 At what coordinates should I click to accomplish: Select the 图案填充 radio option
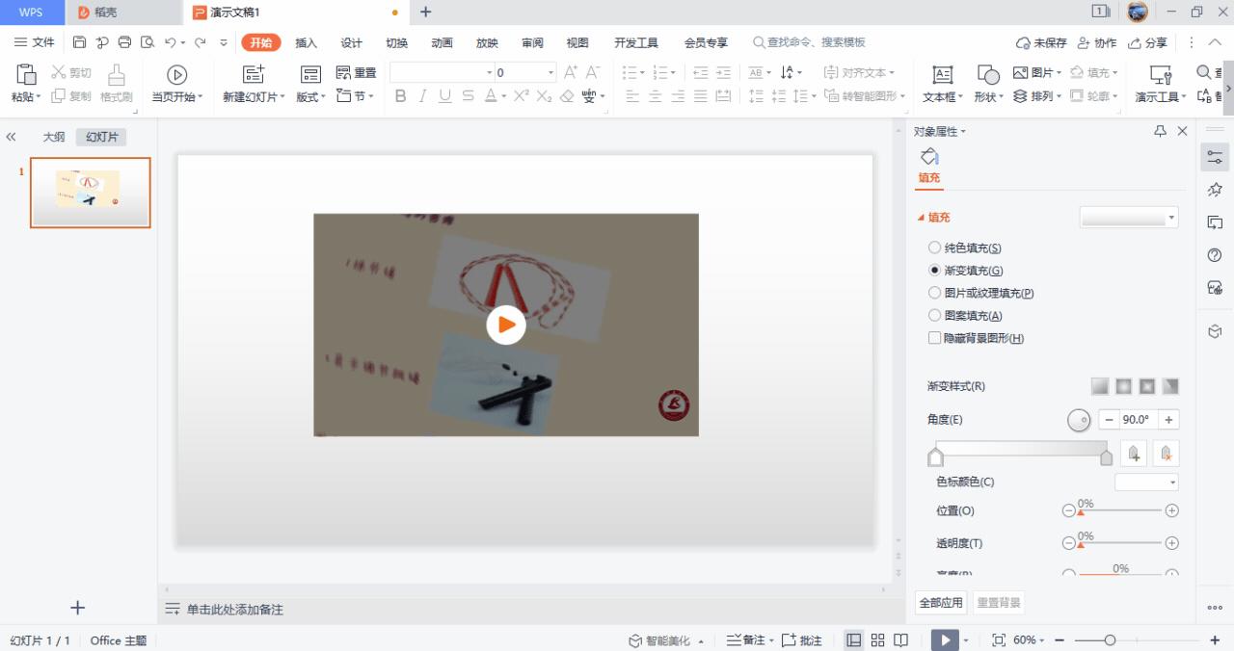934,315
